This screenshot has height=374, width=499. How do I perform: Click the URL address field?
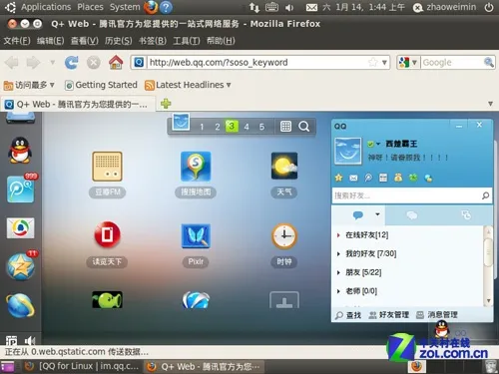pyautogui.click(x=256, y=62)
